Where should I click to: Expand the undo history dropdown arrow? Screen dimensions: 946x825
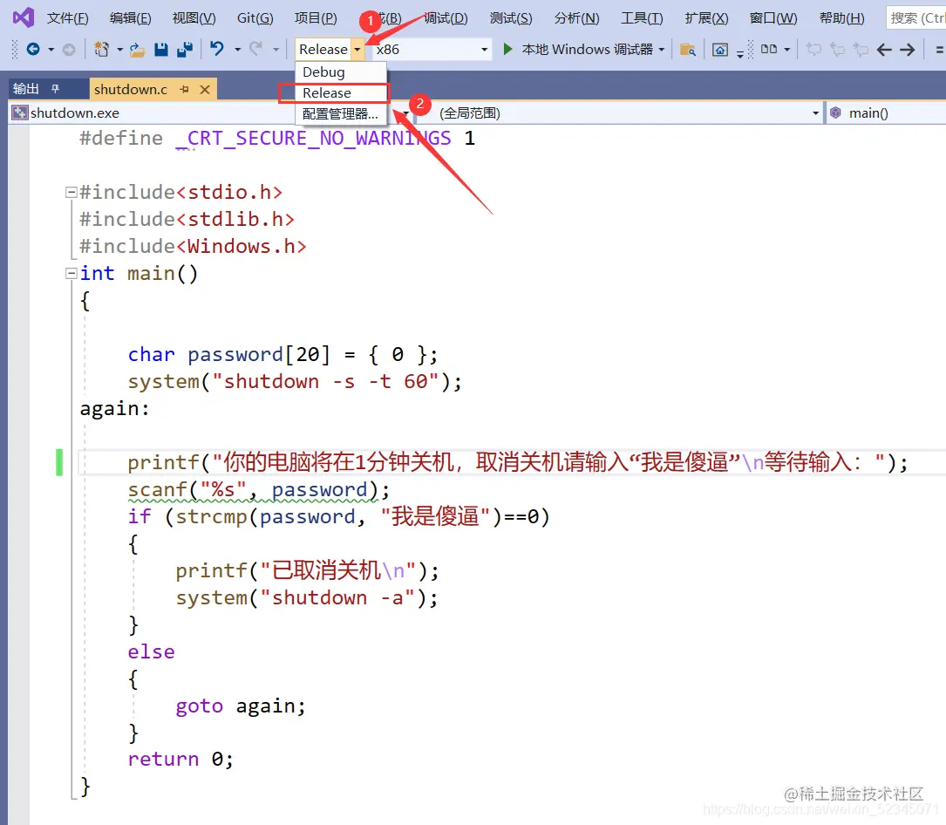(x=238, y=50)
